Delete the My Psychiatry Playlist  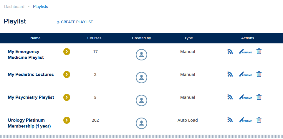(259, 97)
